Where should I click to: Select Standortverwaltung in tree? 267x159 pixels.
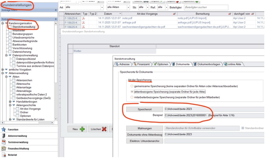[24, 27]
